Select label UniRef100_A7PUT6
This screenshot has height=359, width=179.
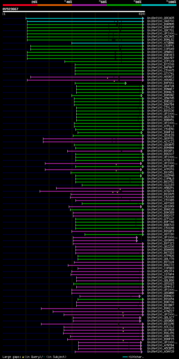click(160, 169)
